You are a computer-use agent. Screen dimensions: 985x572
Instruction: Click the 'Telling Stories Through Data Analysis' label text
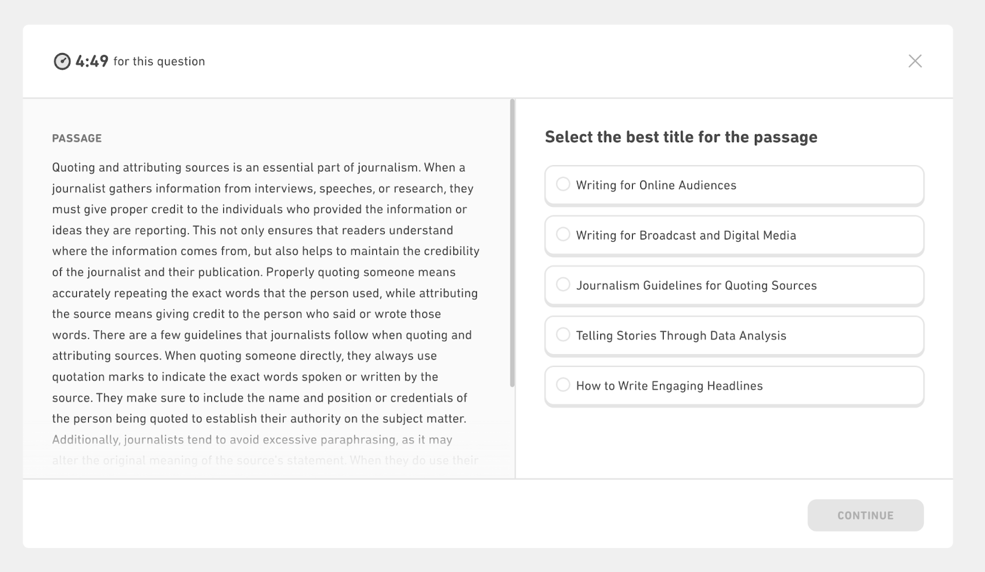[x=681, y=336]
